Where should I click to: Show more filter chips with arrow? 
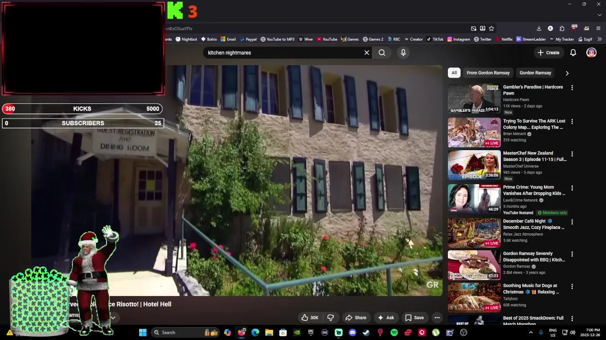coord(567,73)
